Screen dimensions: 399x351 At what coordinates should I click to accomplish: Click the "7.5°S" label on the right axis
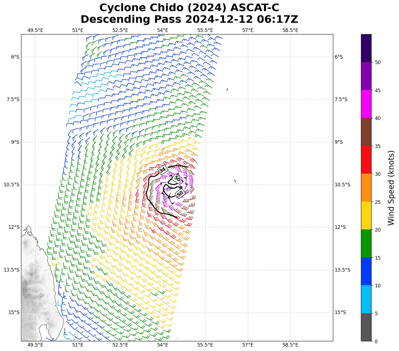tap(341, 99)
